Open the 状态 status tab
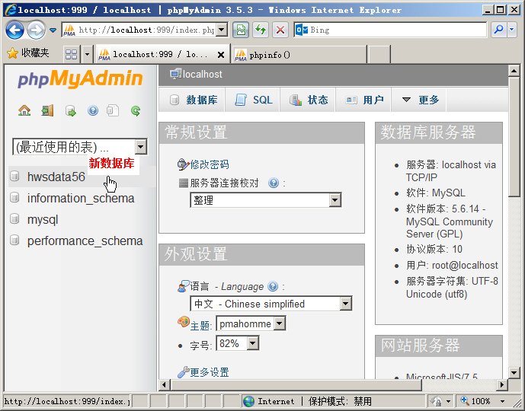The height and width of the screenshot is (411, 525). click(308, 100)
